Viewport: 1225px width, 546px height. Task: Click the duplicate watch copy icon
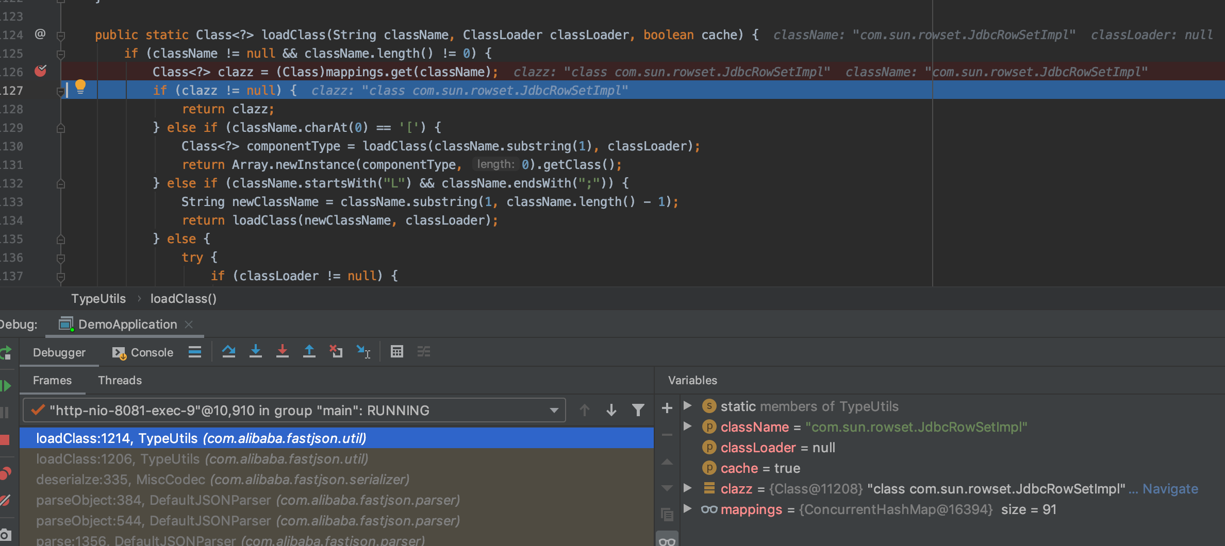point(667,514)
